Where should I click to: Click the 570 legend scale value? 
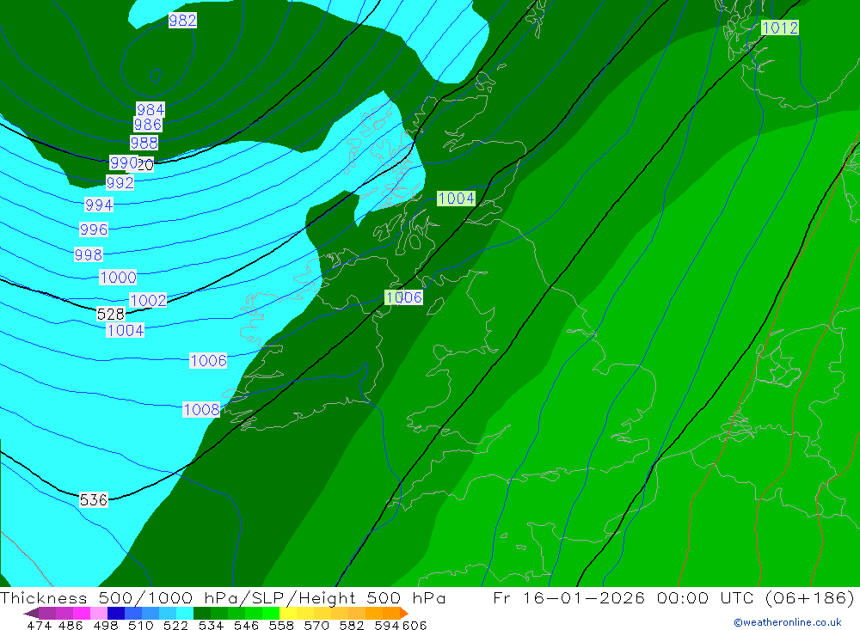click(x=316, y=625)
